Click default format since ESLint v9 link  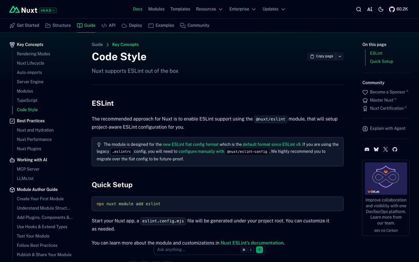tap(271, 144)
